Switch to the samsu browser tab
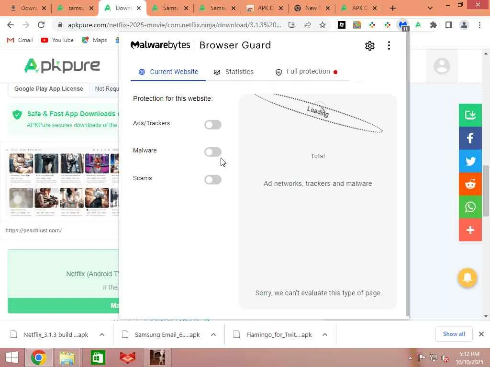This screenshot has height=367, width=490. (75, 8)
